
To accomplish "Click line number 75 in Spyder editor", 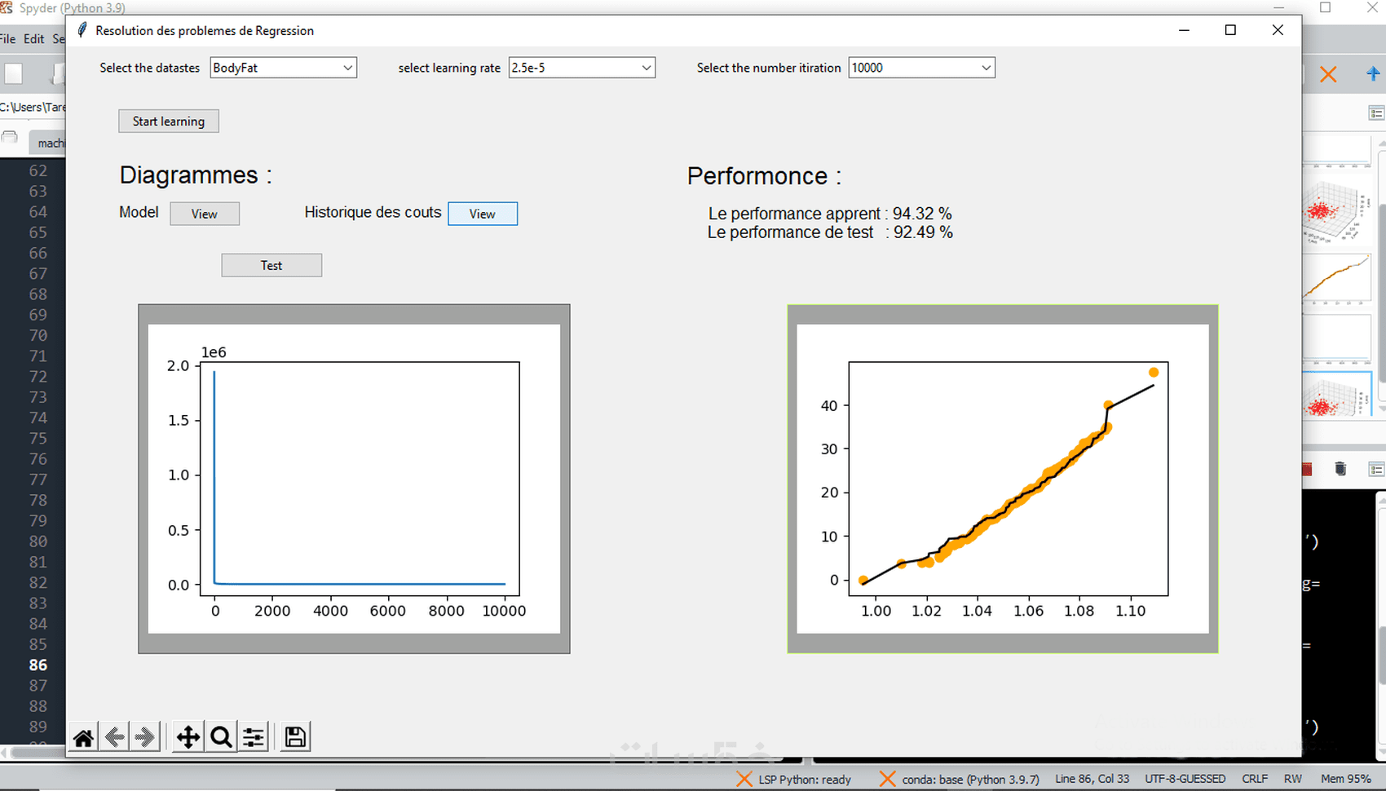I will point(38,438).
